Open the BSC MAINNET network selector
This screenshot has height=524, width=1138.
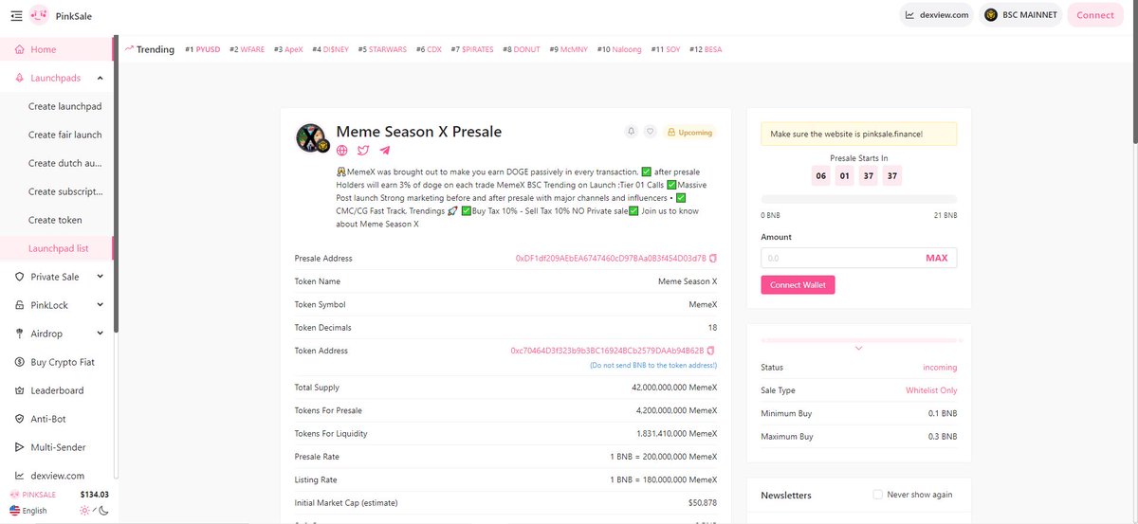(1020, 15)
